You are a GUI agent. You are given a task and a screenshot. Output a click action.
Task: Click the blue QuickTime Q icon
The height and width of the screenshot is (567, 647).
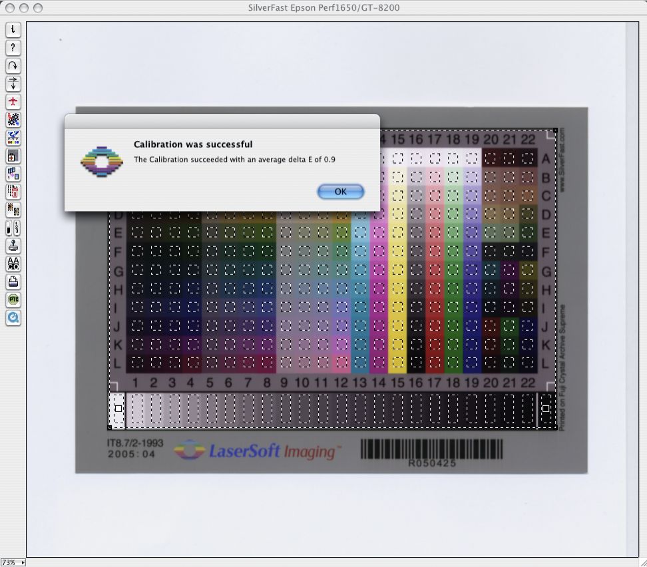[x=13, y=318]
